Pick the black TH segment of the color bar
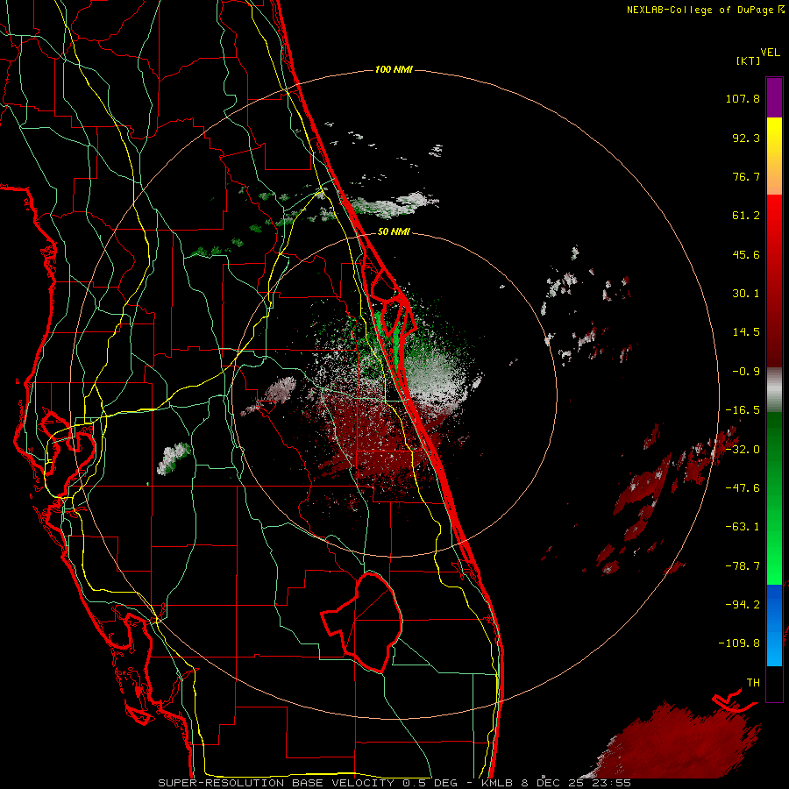 click(774, 683)
